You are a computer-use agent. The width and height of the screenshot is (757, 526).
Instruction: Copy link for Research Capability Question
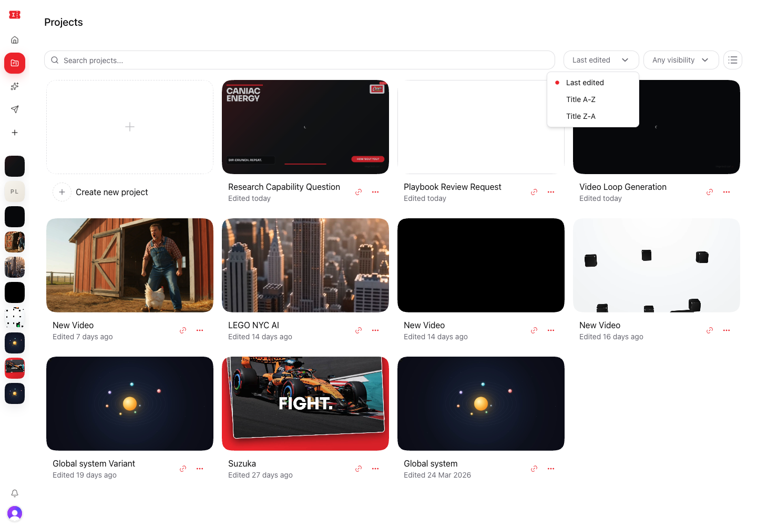(x=359, y=192)
